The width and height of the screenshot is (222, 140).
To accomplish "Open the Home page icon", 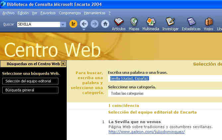I will point(105,24).
